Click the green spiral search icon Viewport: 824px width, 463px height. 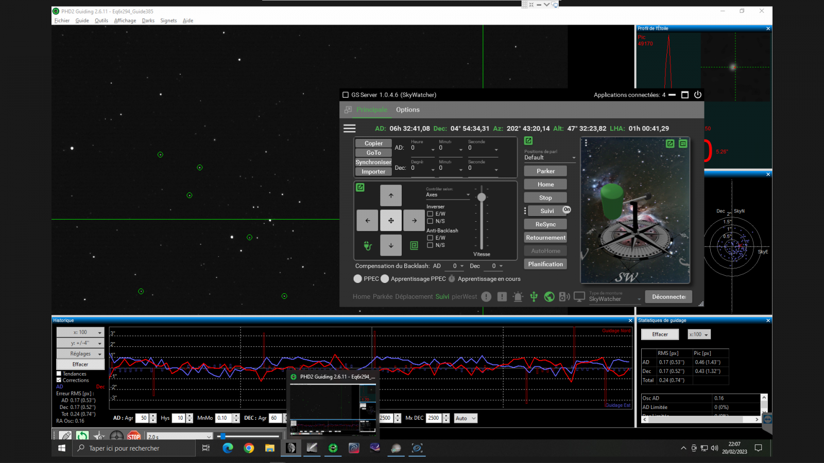coord(414,245)
